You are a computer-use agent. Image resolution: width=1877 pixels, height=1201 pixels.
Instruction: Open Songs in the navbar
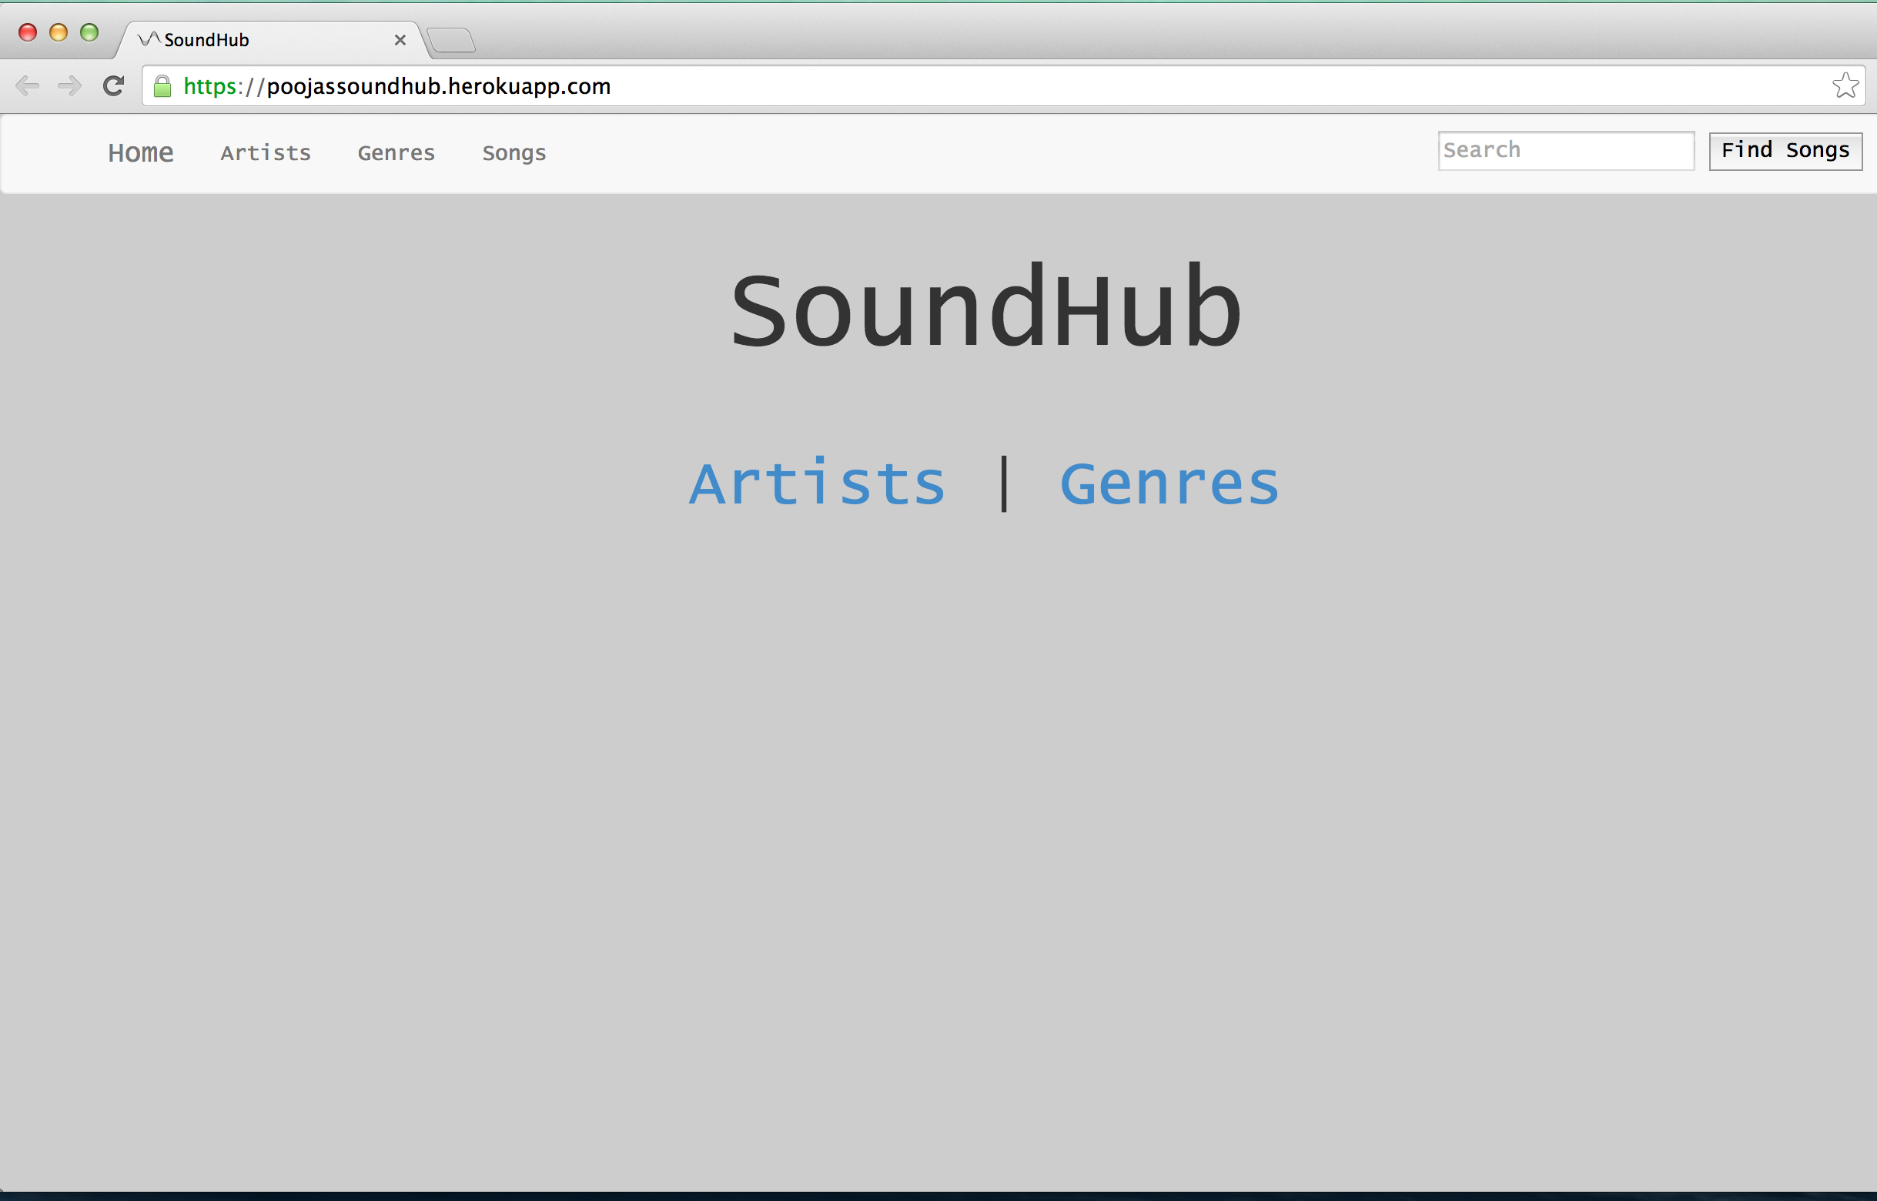(514, 153)
